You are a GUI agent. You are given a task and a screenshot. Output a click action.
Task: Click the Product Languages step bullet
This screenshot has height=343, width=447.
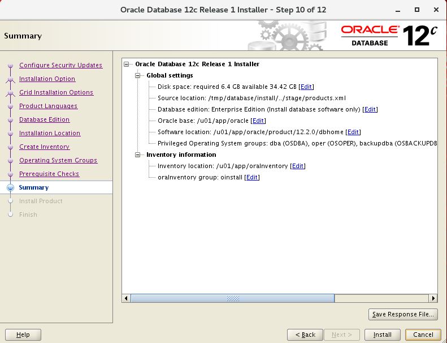11,106
